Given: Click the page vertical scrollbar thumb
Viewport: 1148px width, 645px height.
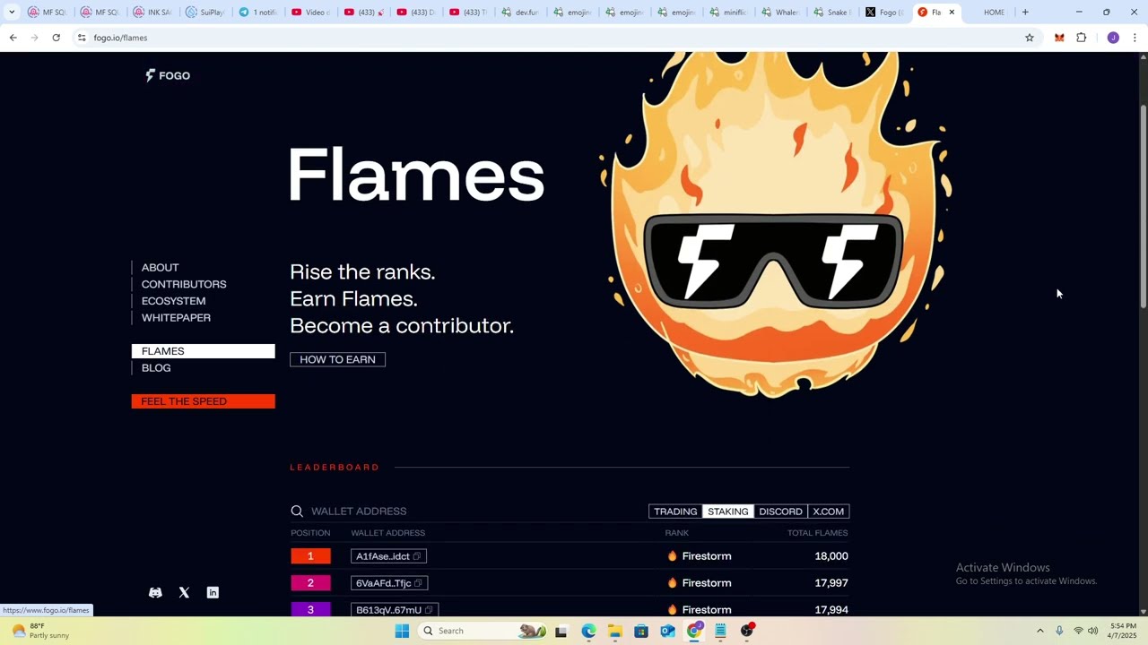Looking at the screenshot, I should (1143, 207).
